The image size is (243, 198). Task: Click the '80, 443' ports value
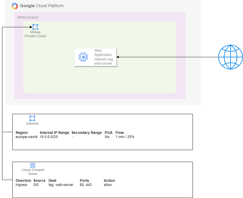pos(86,185)
